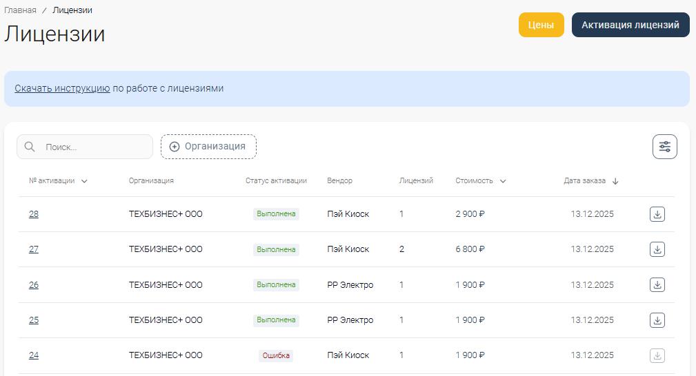Screen dimensions: 696x376
Task: Sort by Дата заказа arrow
Action: click(x=615, y=181)
